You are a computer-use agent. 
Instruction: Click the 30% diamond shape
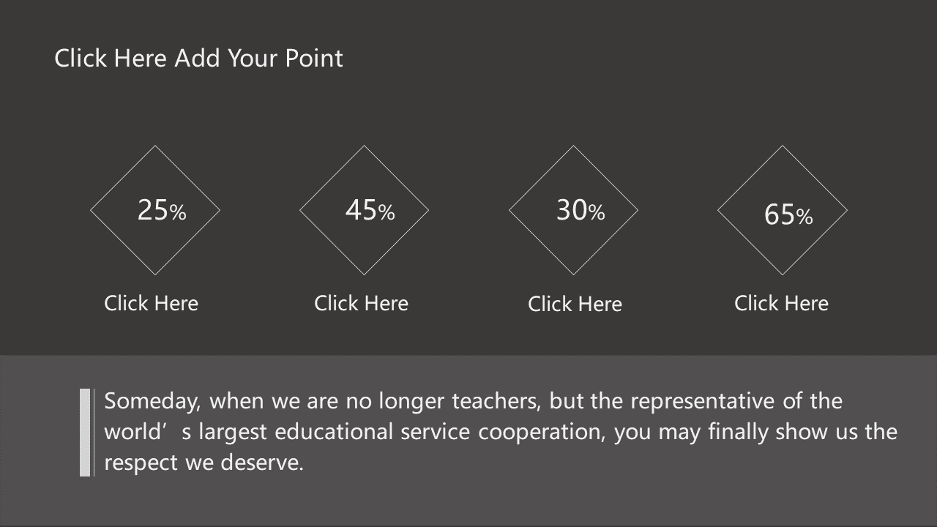pyautogui.click(x=573, y=210)
